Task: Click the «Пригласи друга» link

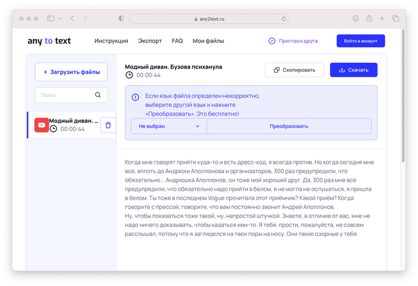Action: 293,41
